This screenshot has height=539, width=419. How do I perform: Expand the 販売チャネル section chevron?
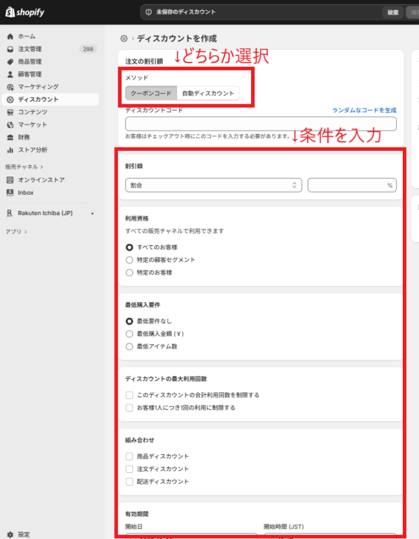(42, 166)
